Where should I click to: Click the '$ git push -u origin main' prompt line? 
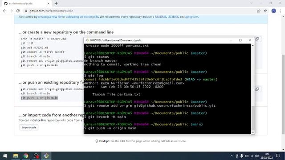pyautogui.click(x=110, y=128)
